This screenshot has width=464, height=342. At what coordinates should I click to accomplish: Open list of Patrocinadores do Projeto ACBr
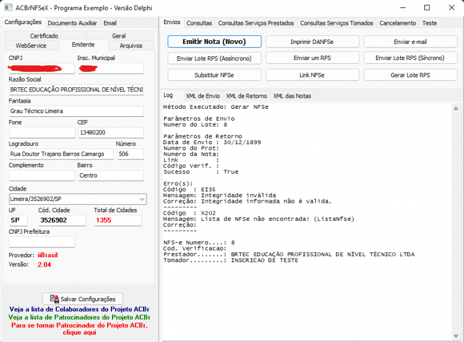(x=79, y=317)
